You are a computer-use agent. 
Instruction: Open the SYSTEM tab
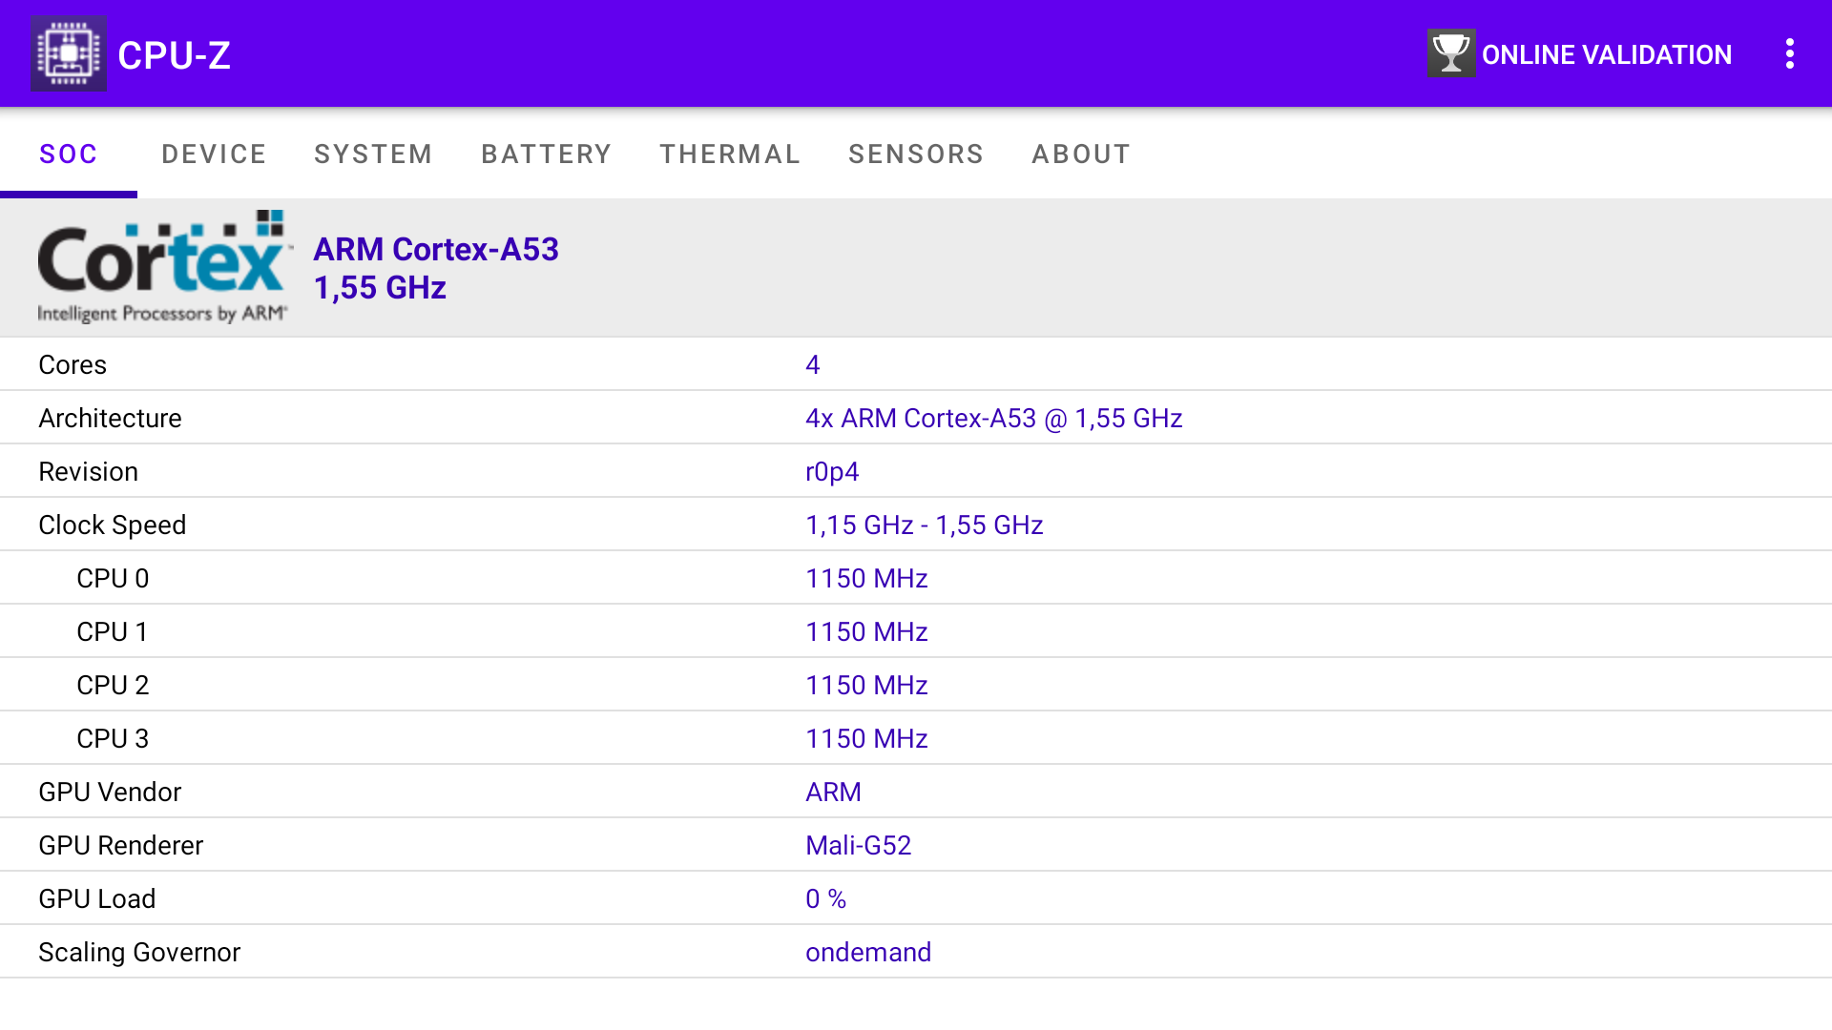pyautogui.click(x=373, y=154)
